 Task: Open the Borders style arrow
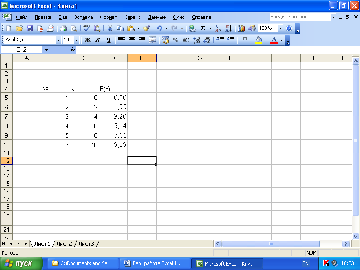pos(251,40)
